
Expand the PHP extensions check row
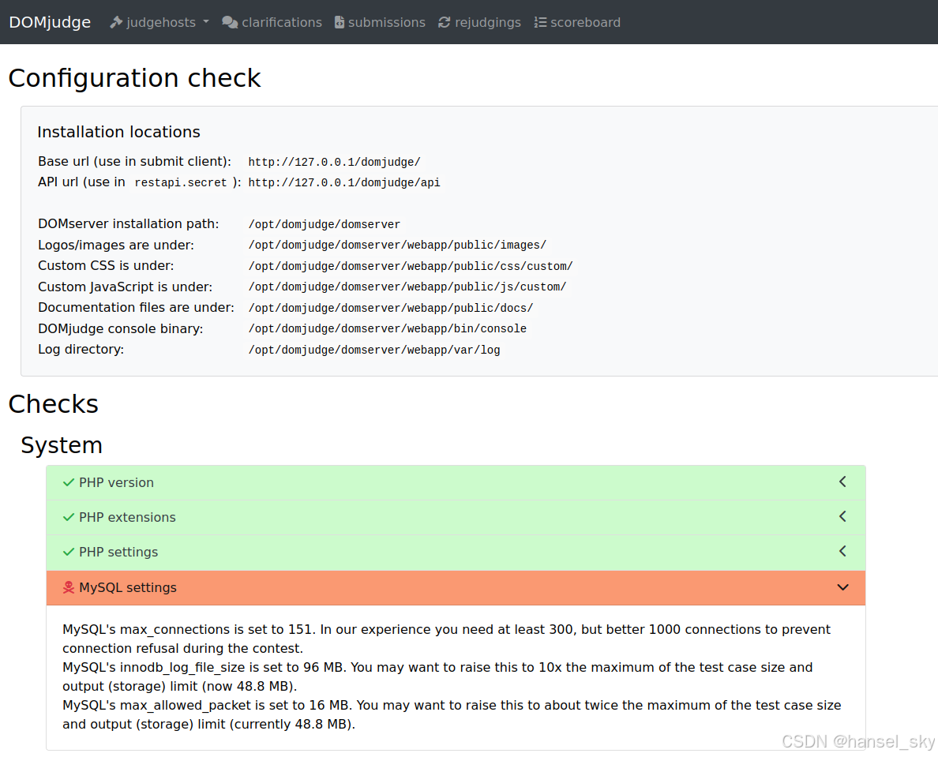pos(456,517)
